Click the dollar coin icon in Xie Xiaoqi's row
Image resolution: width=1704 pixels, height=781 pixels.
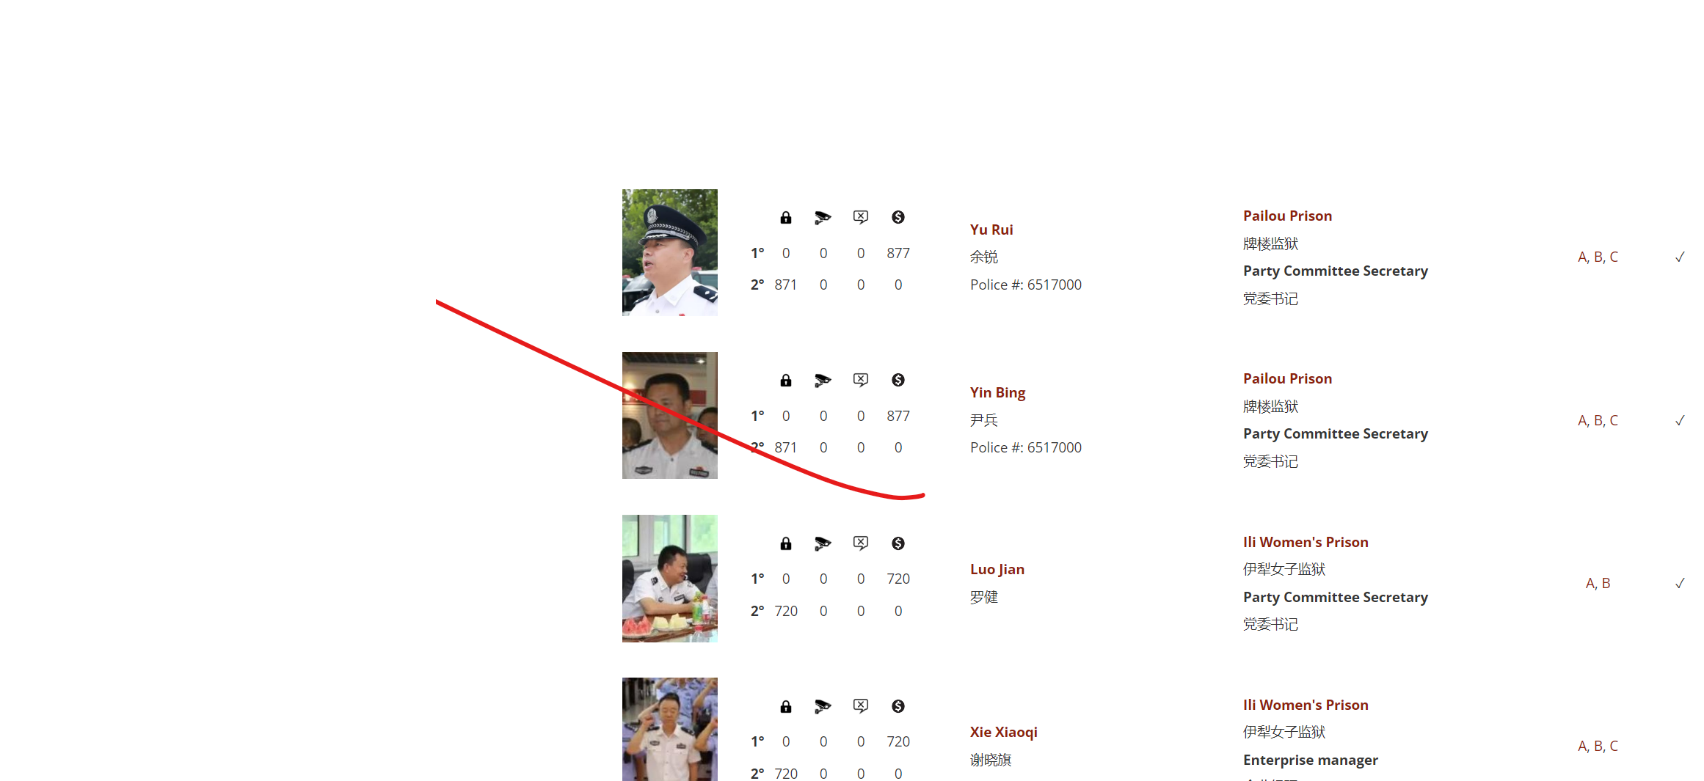[898, 706]
